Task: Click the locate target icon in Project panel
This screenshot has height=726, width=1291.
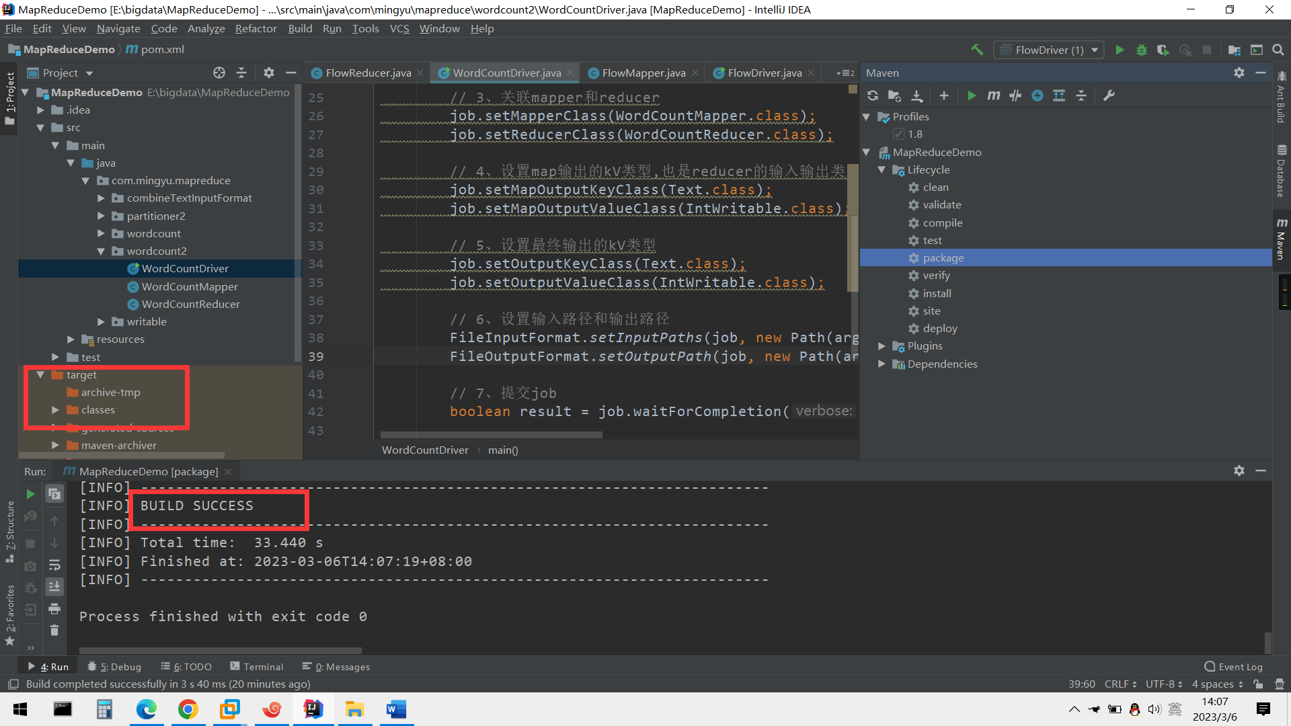Action: (219, 73)
